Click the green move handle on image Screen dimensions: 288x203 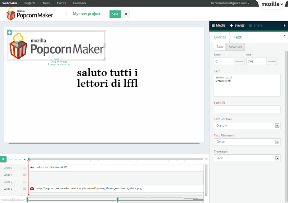[x=10, y=32]
